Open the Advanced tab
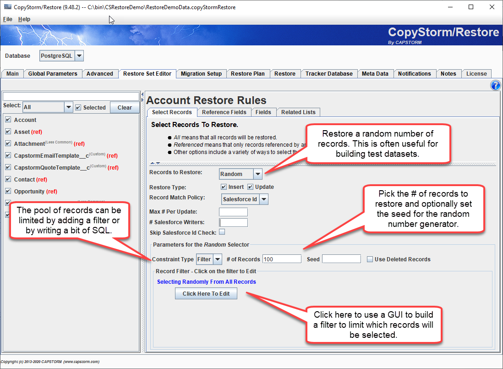The image size is (503, 369). coord(100,74)
